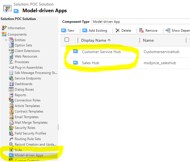Click the Plug-in Assemblies icon

[11, 68]
